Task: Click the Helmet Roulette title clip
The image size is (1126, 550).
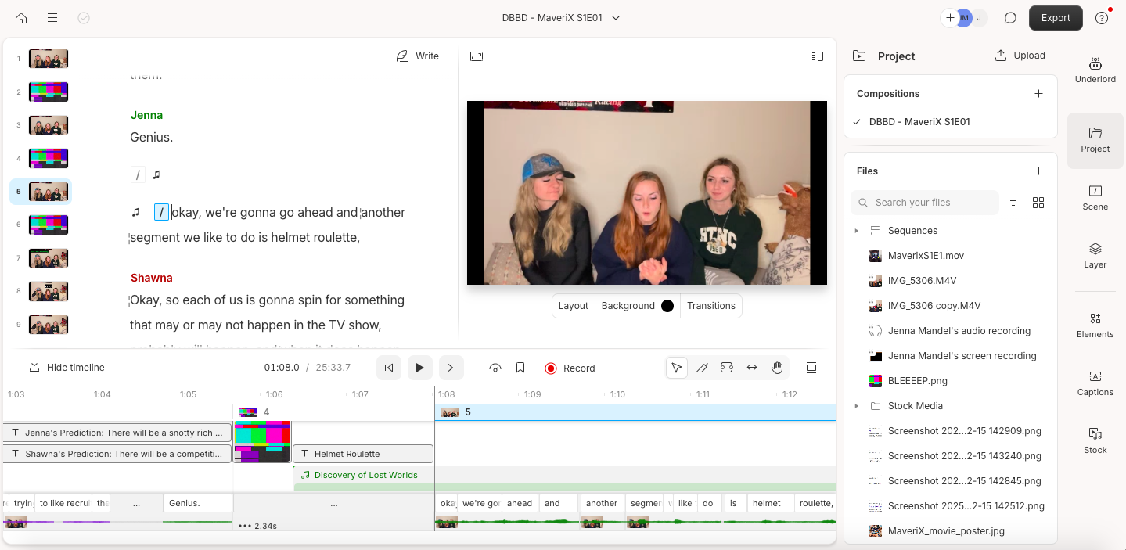Action: pos(363,454)
